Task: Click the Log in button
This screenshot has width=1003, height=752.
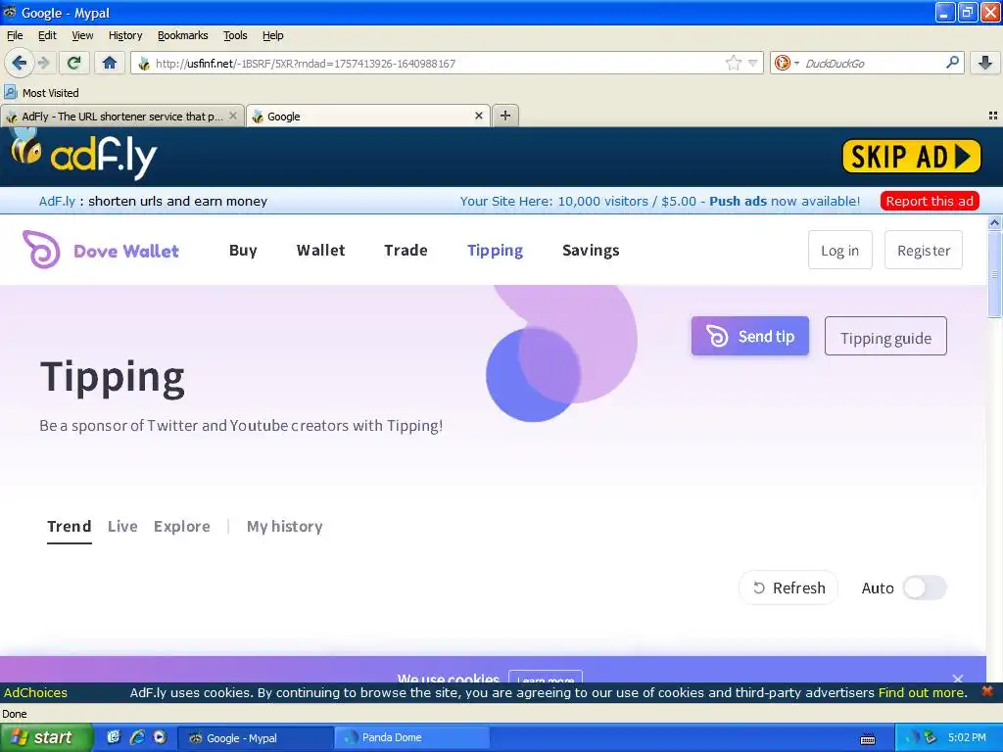Action: [839, 250]
